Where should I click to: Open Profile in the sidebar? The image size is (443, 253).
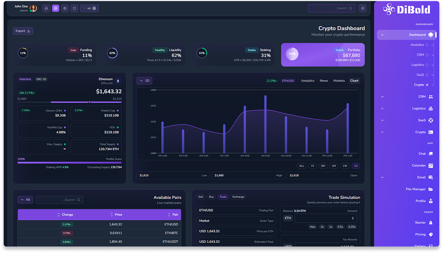coord(406,201)
